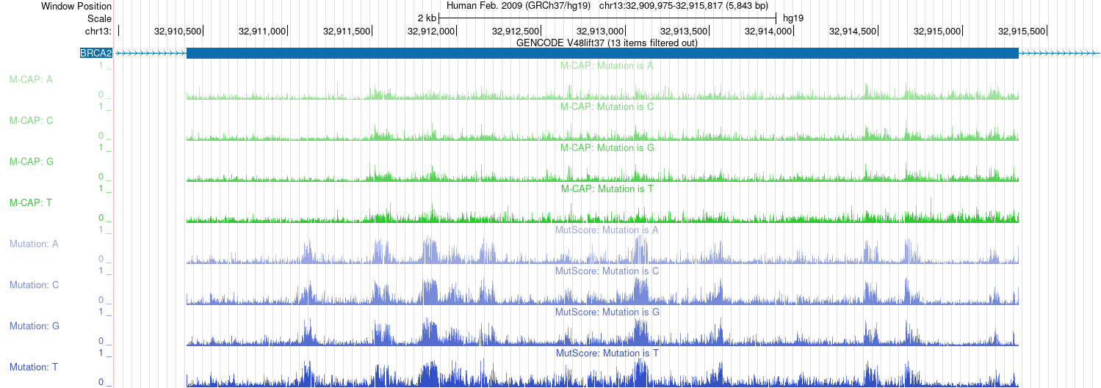The image size is (1101, 388).
Task: Click the Window Position label
Action: point(76,6)
